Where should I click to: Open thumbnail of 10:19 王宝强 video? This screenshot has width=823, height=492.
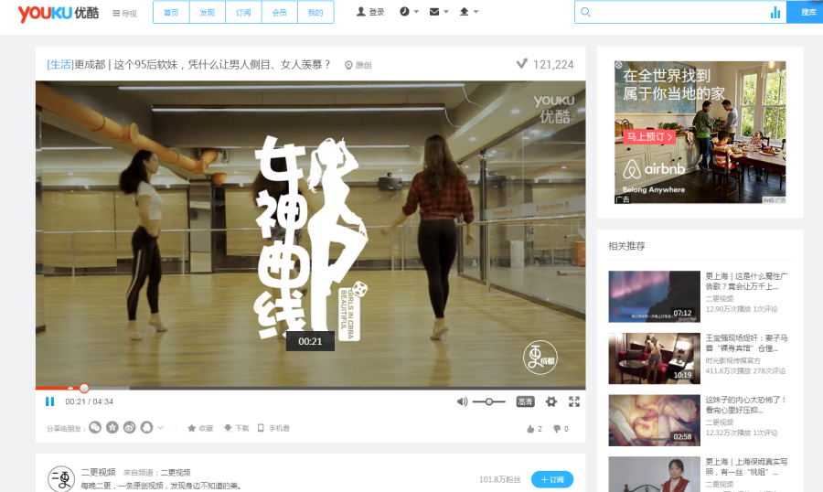click(x=654, y=358)
